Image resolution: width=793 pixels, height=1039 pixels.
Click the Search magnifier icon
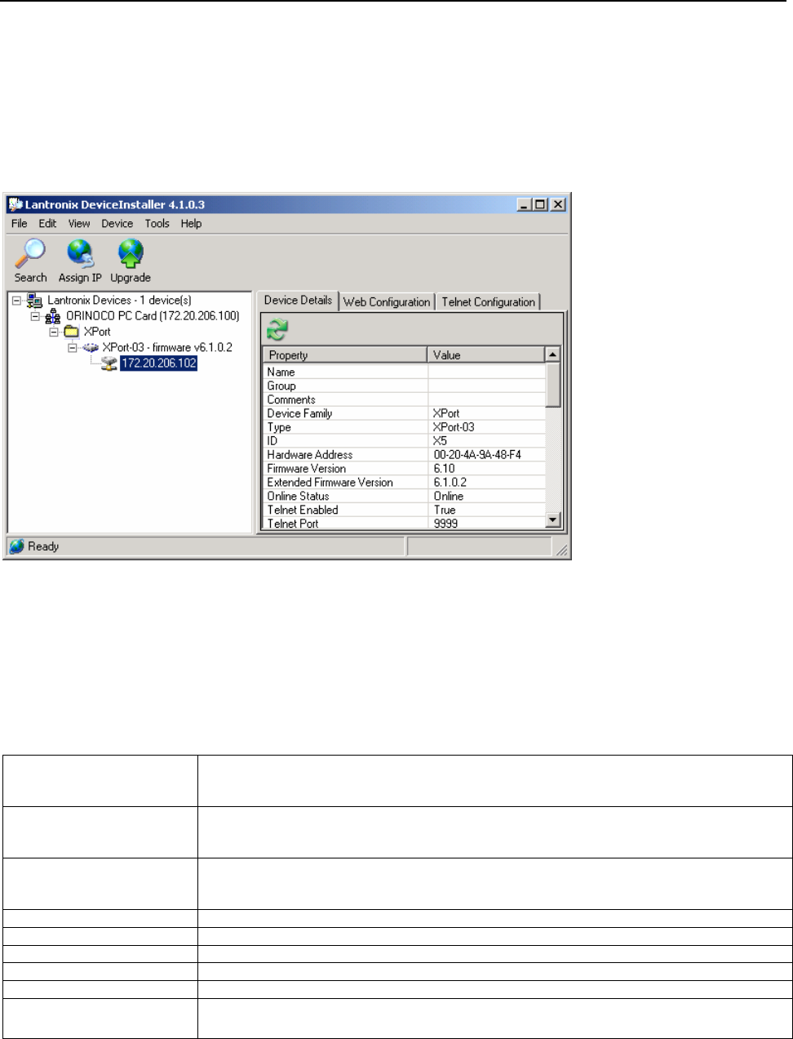click(x=30, y=254)
